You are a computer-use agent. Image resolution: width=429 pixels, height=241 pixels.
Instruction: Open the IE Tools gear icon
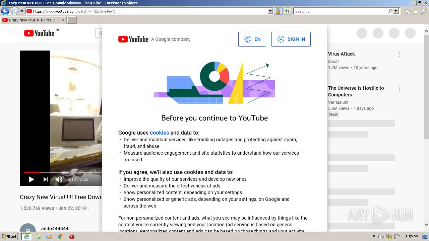(424, 12)
